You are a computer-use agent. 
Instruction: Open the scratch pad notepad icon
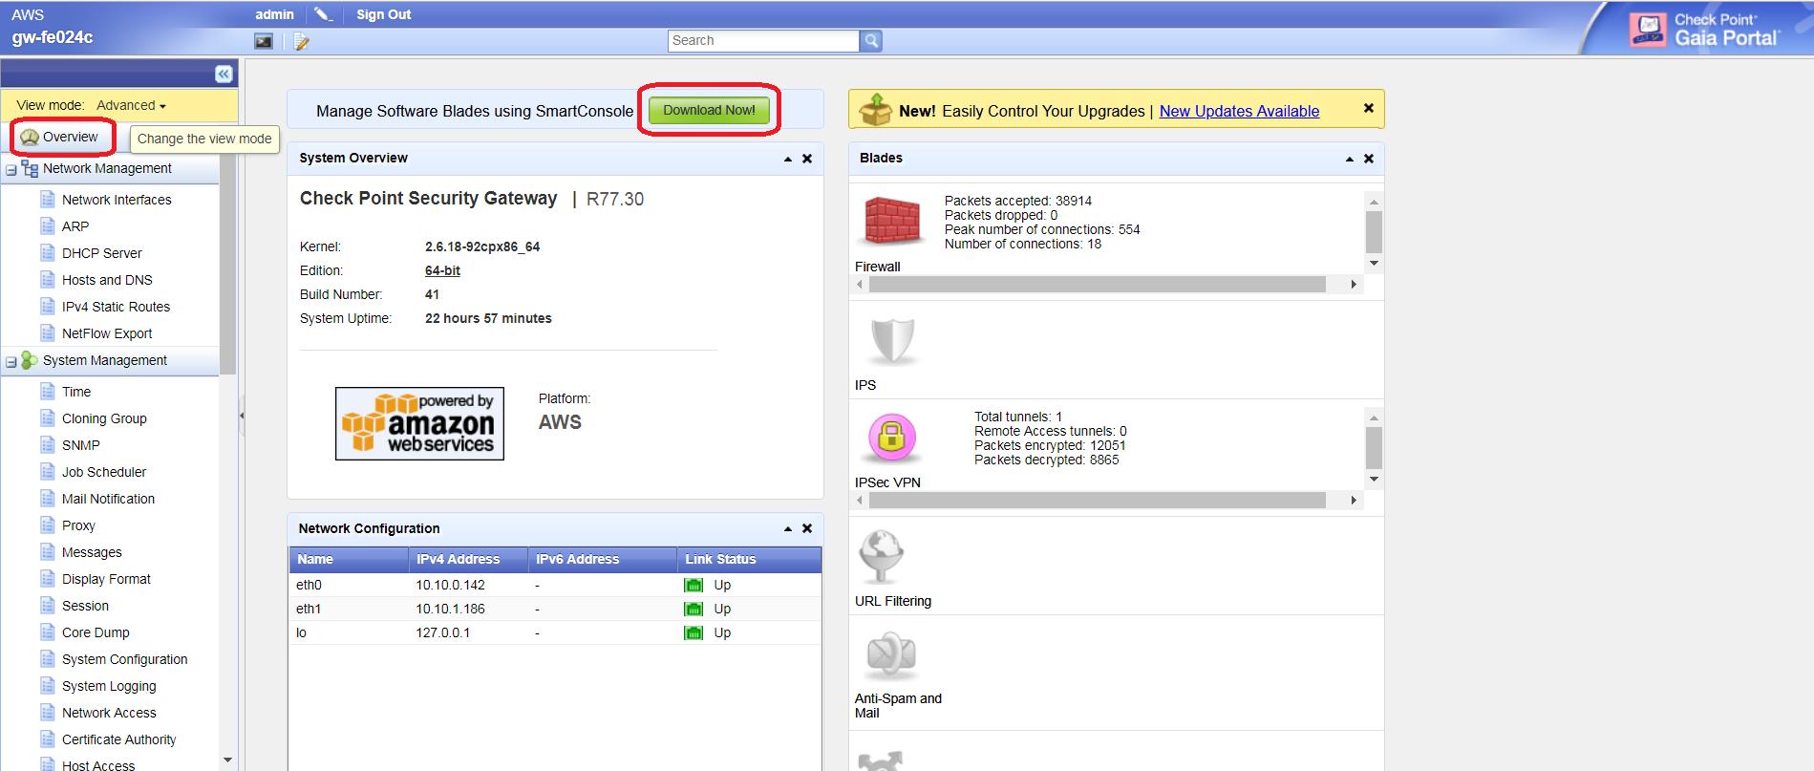pyautogui.click(x=301, y=41)
